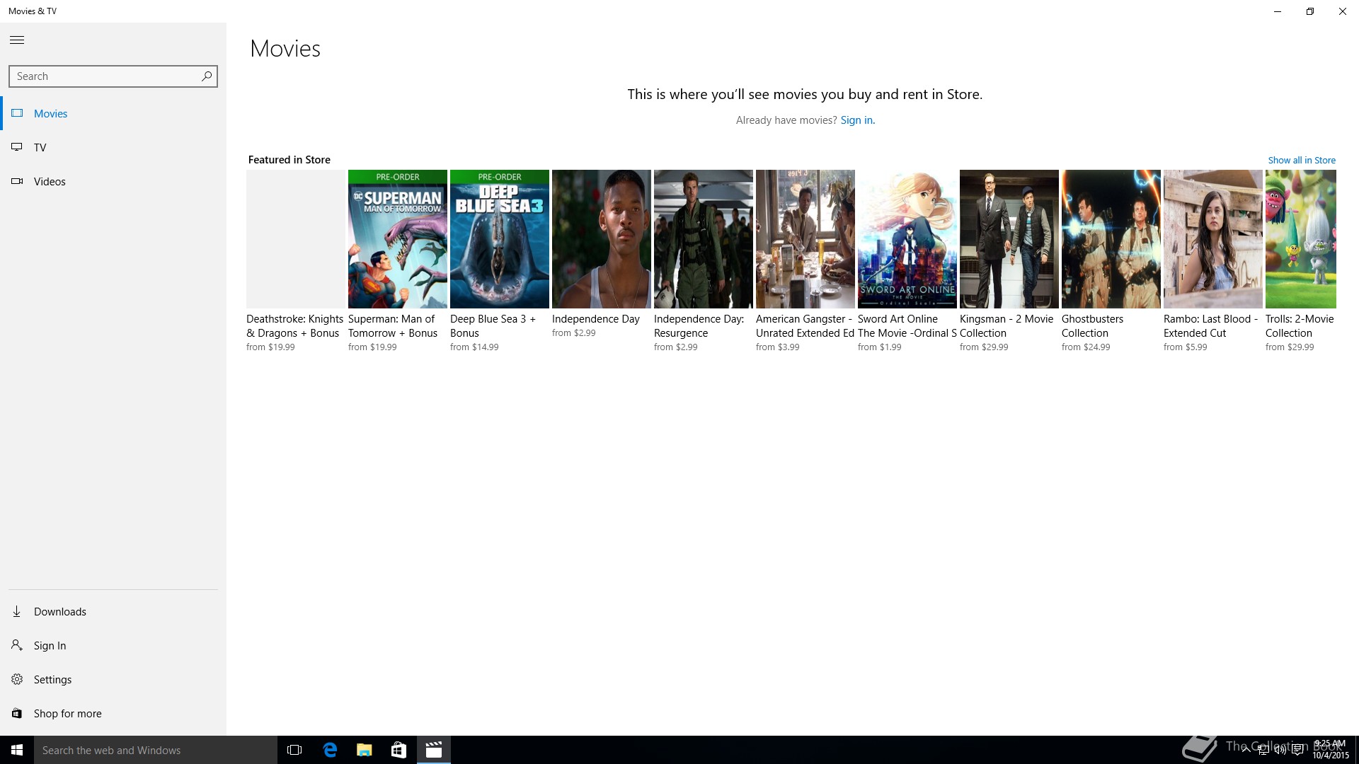The image size is (1359, 764).
Task: Click the 'from $3.99' price text
Action: click(x=778, y=347)
